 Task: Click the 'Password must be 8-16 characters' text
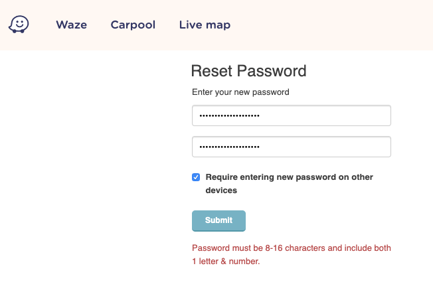[x=259, y=248]
